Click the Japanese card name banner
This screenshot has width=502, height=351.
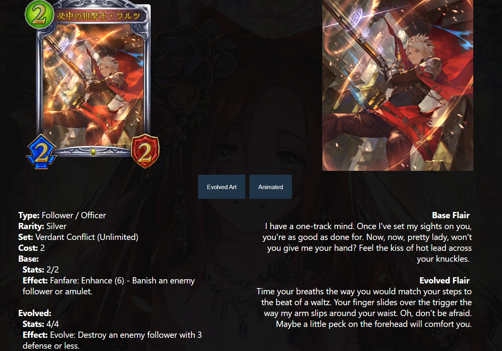pos(102,16)
